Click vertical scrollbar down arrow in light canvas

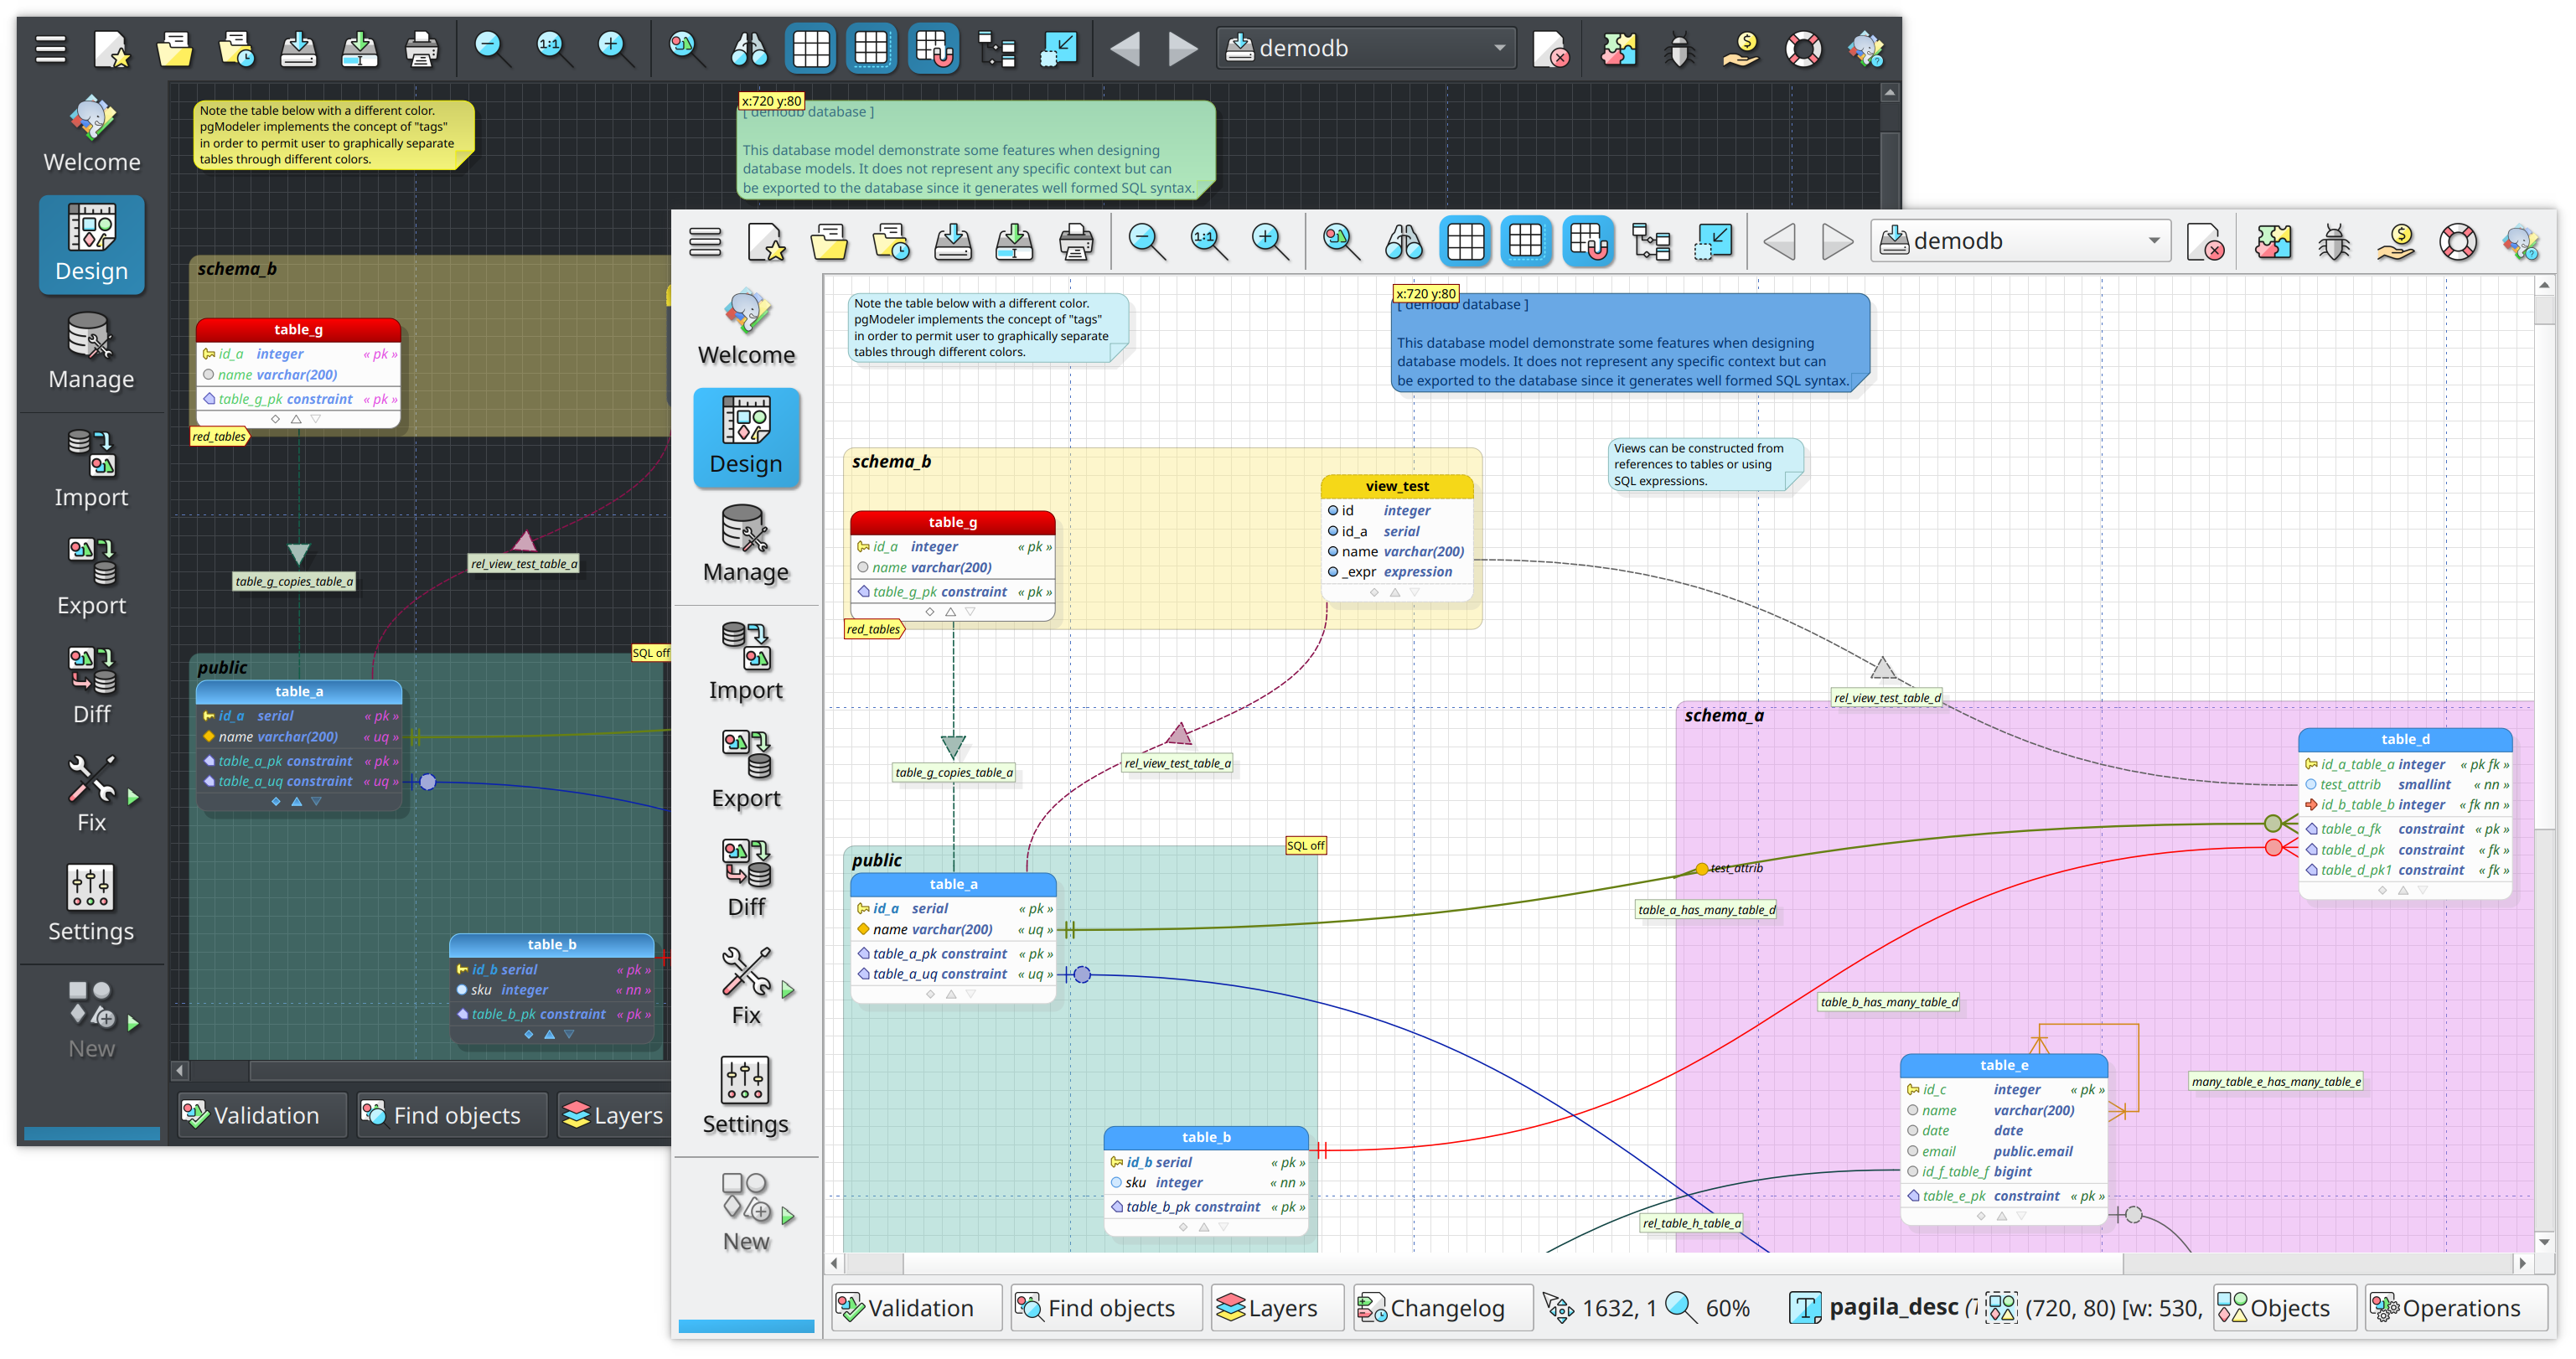(x=2544, y=1241)
